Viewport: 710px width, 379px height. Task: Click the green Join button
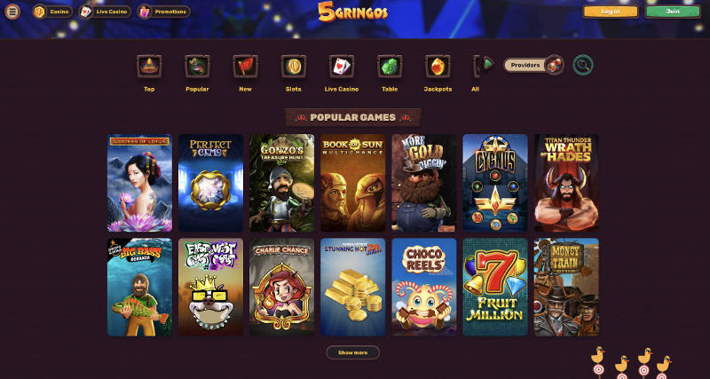point(673,12)
